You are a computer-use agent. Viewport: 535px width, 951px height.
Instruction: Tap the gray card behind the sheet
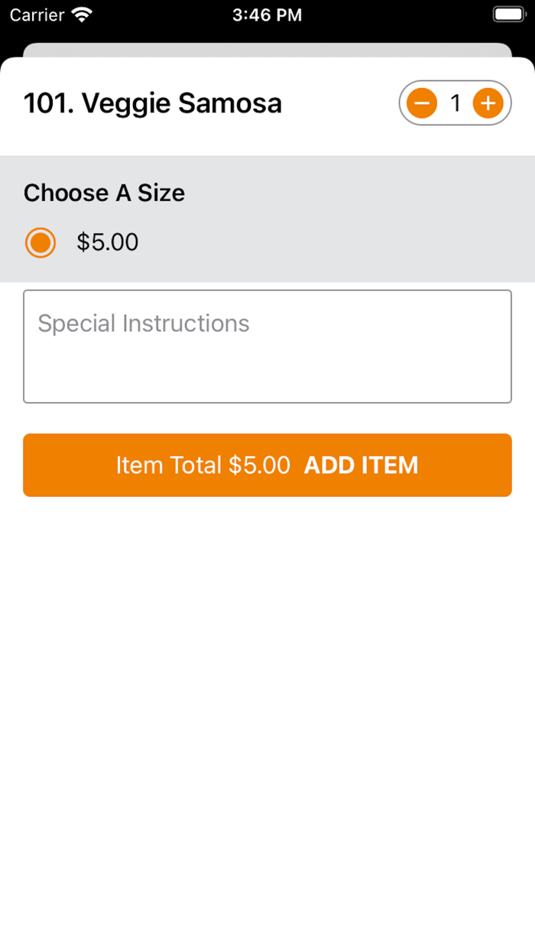(267, 50)
